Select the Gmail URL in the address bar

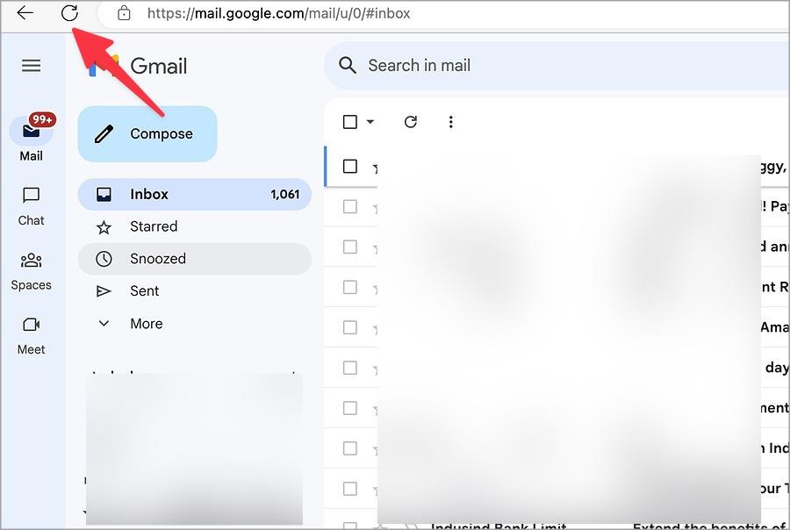(x=278, y=13)
